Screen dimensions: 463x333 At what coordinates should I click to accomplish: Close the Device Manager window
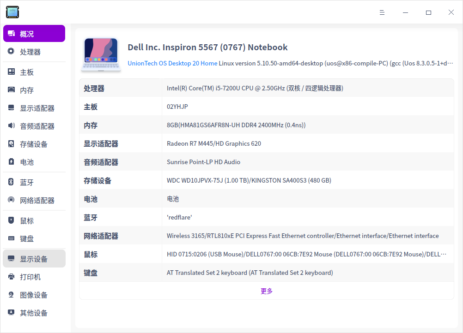pyautogui.click(x=451, y=12)
